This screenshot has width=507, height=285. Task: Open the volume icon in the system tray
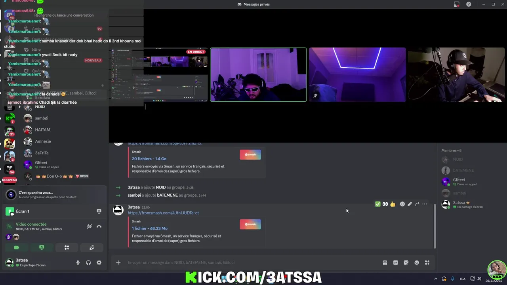tap(479, 279)
